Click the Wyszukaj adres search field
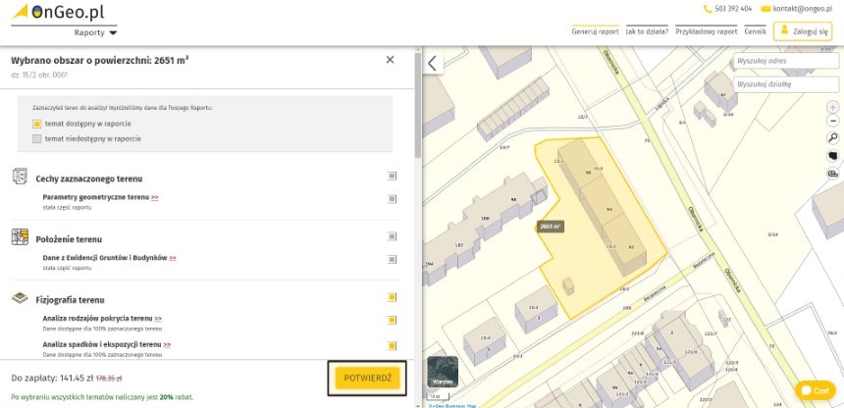Image resolution: width=844 pixels, height=408 pixels. pos(776,61)
